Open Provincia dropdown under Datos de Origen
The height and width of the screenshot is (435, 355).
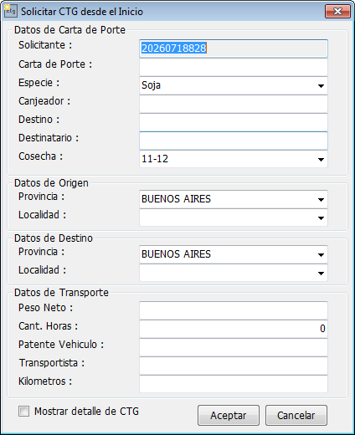pos(234,199)
